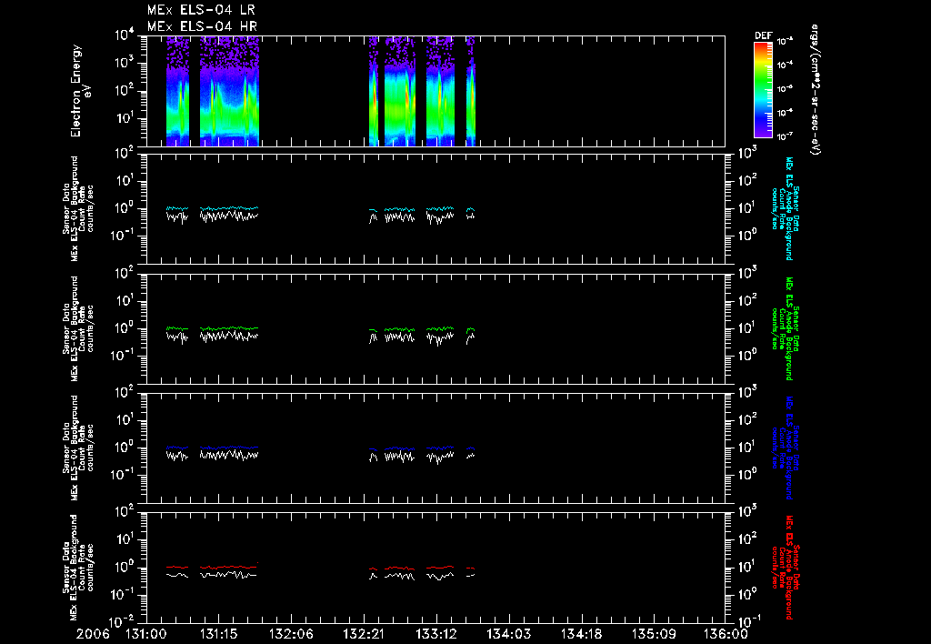
Task: Click the '132:06' time axis label
Action: [292, 634]
